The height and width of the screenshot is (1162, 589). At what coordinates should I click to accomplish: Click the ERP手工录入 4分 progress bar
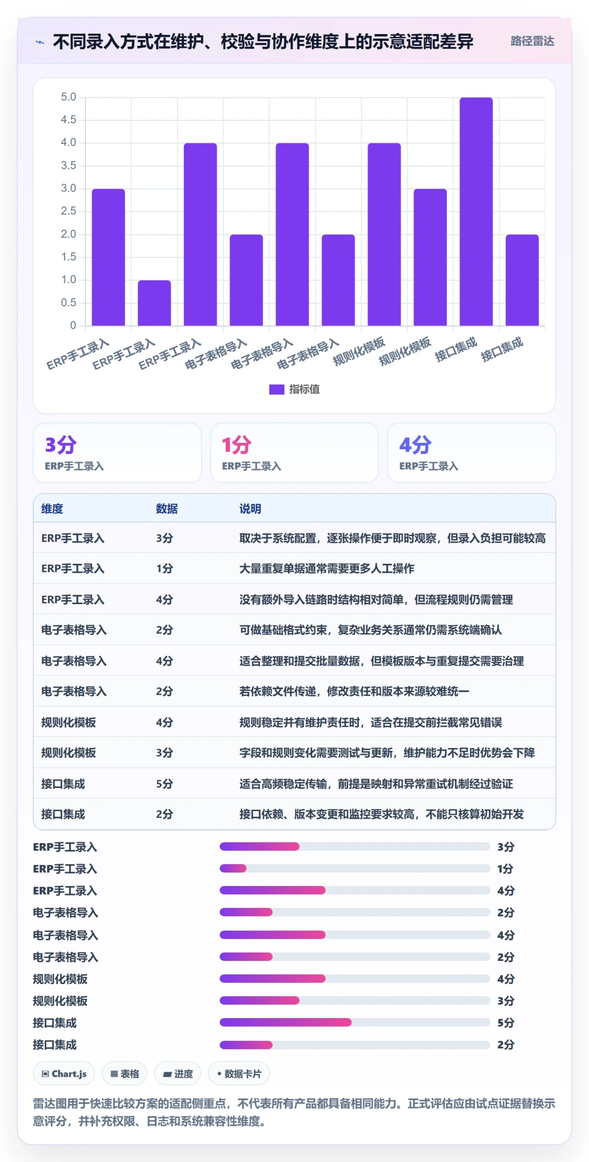[355, 890]
